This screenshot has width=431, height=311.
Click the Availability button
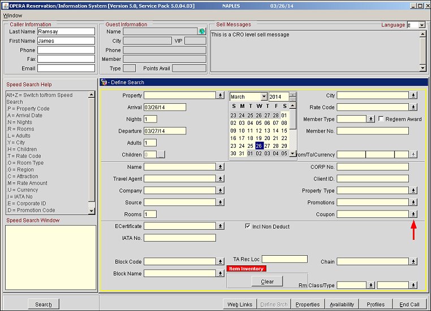[342, 304]
